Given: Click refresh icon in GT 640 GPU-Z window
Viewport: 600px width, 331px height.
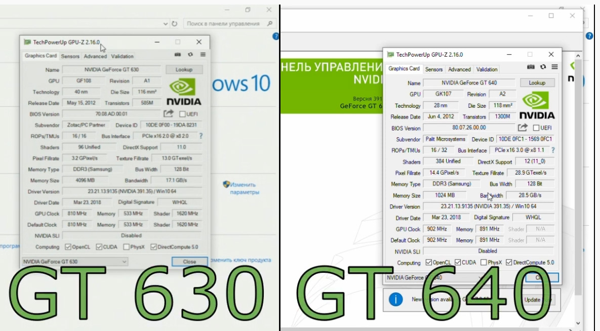Looking at the screenshot, I should point(543,67).
